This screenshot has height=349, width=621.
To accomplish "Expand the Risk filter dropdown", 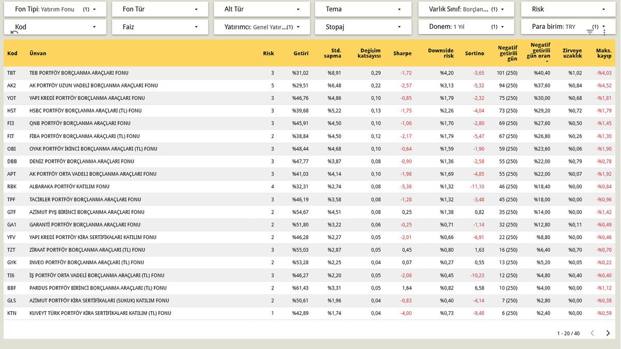I will 568,9.
